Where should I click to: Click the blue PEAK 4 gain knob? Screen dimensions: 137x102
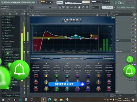(x=88, y=89)
